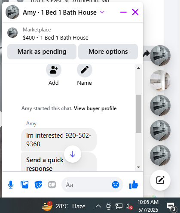Click the Add people icon
Viewport: 180px width, 213px height.
pos(54,70)
